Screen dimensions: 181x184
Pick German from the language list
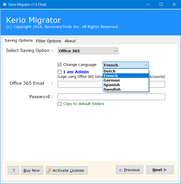click(x=126, y=80)
